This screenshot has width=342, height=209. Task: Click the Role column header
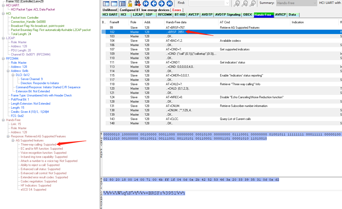(x=136, y=22)
